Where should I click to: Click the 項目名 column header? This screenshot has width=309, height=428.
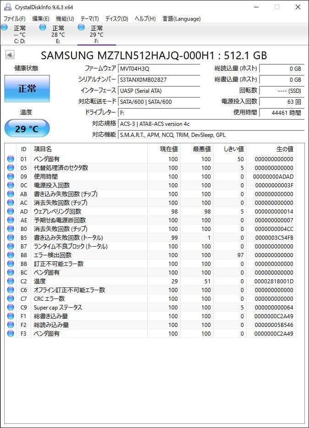click(89, 149)
